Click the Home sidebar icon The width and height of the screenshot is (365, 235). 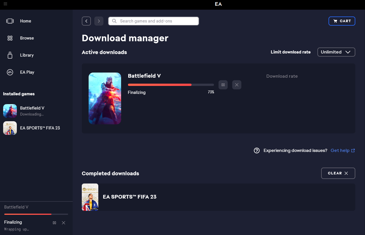10,21
